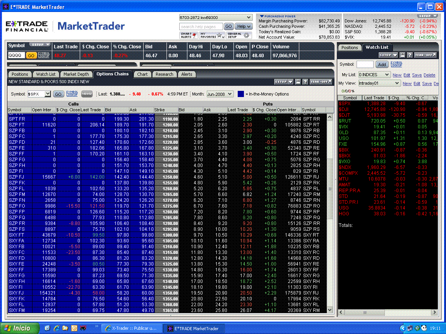Open My View Intraday01 dropdown
Image resolution: width=446 pixels, height=334 pixels.
point(379,83)
